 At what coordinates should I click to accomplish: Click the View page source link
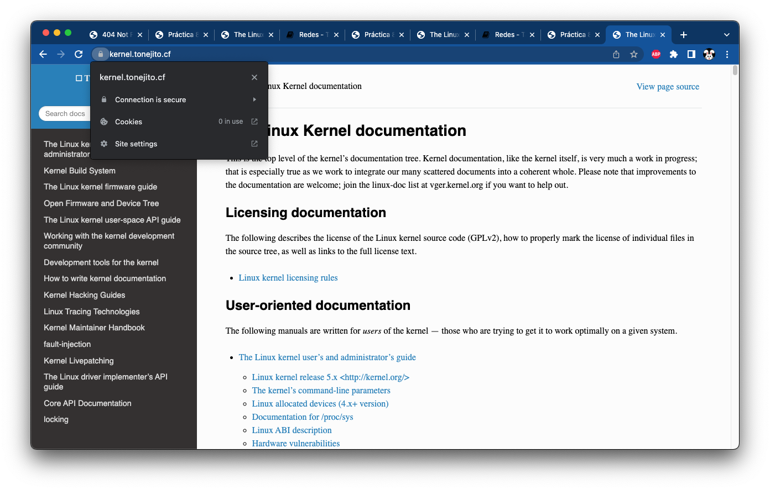(668, 87)
